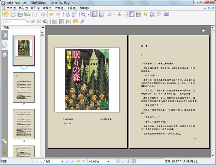Click the yellow comment note tool
The width and height of the screenshot is (216, 165).
(75, 22)
